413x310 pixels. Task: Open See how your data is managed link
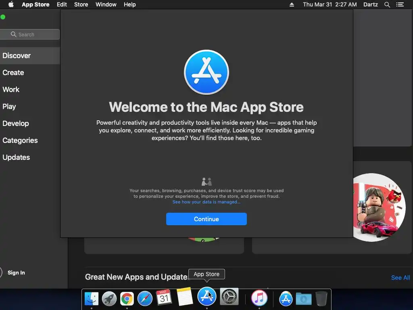206,202
